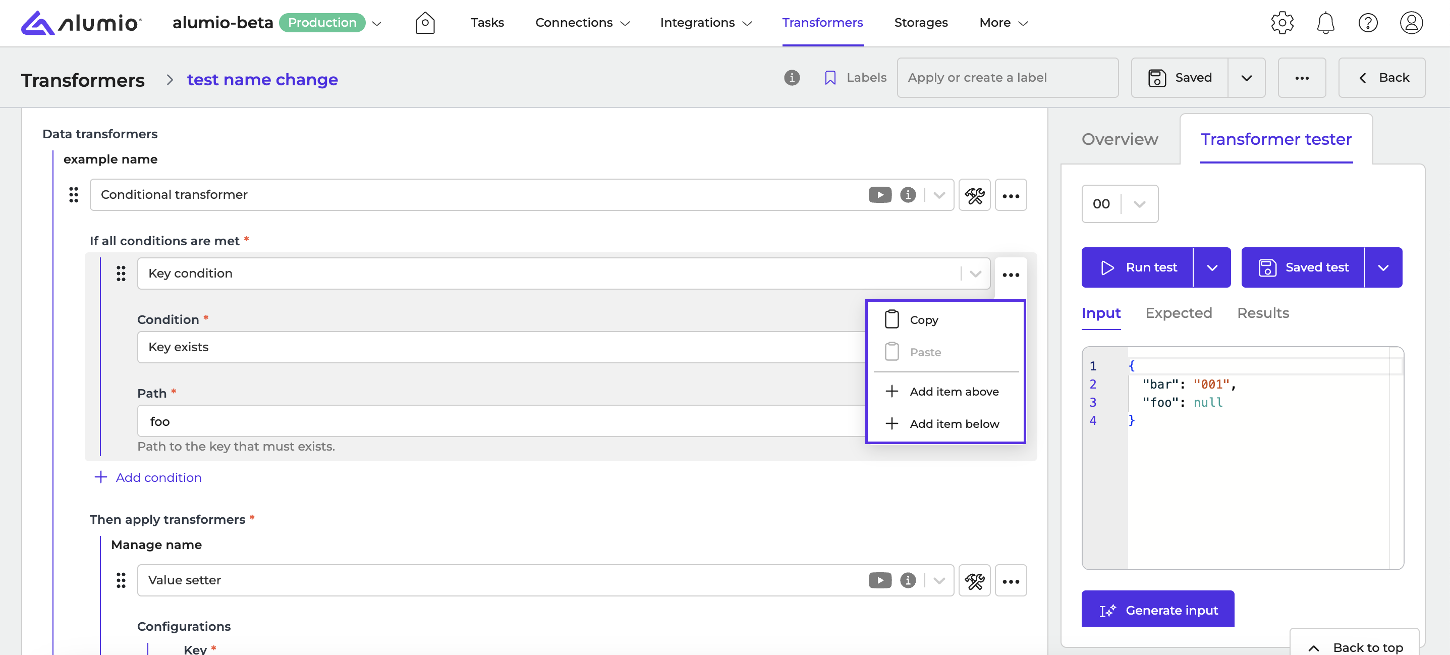
Task: Click the Apply or create a label field
Action: point(1007,78)
